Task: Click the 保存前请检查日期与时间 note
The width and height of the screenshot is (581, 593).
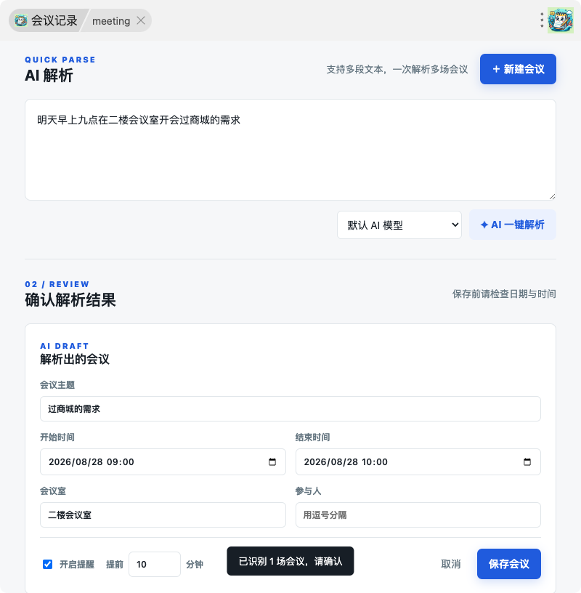Action: (x=504, y=294)
